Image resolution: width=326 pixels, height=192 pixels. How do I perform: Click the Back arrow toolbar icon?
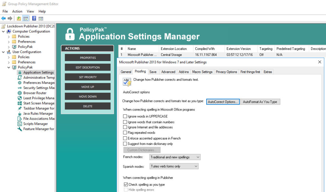click(4, 18)
